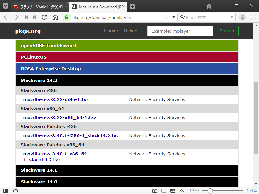
Task: Click the package search input box
Action: click(180, 31)
